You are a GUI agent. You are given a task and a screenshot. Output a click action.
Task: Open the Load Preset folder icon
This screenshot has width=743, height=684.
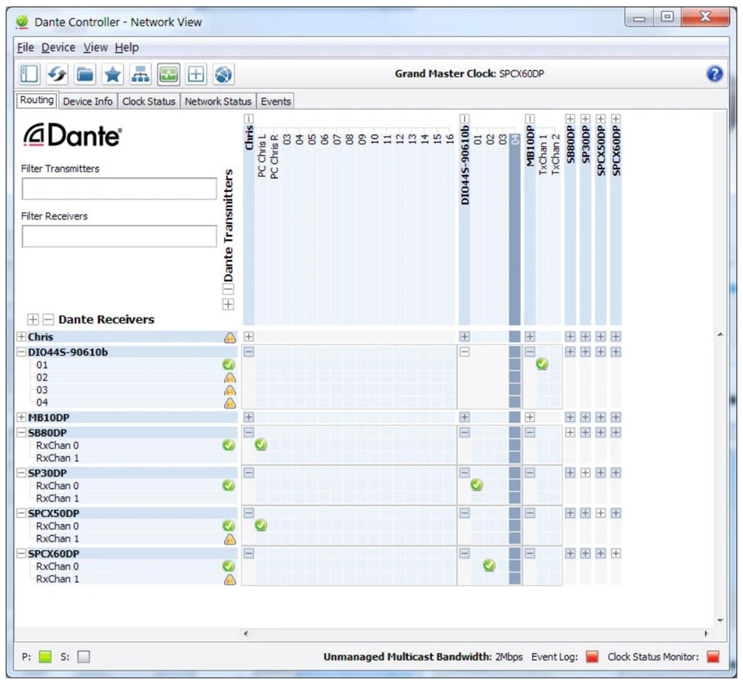pyautogui.click(x=84, y=73)
